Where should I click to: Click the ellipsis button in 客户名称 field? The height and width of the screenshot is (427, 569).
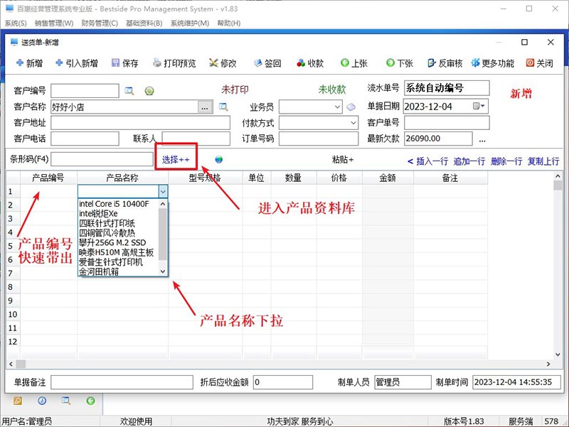(x=205, y=107)
